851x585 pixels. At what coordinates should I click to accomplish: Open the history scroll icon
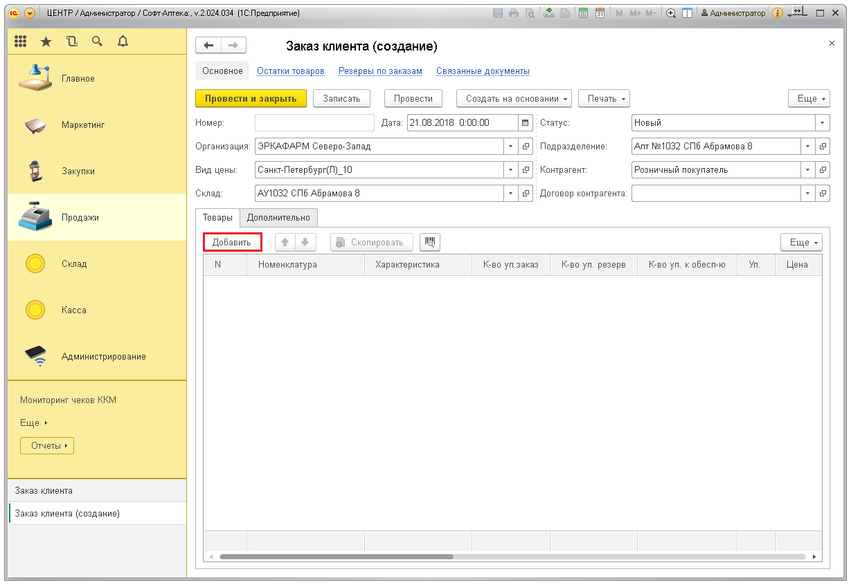[72, 42]
